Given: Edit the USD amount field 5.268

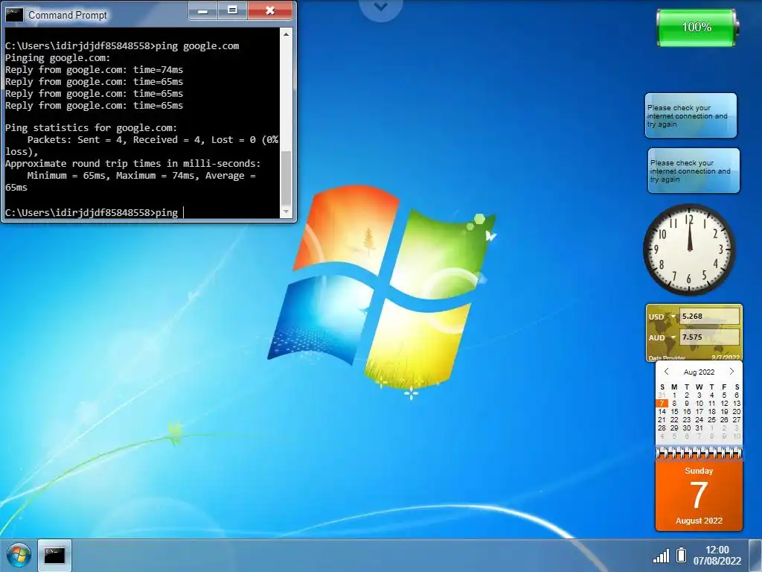Looking at the screenshot, I should point(709,316).
